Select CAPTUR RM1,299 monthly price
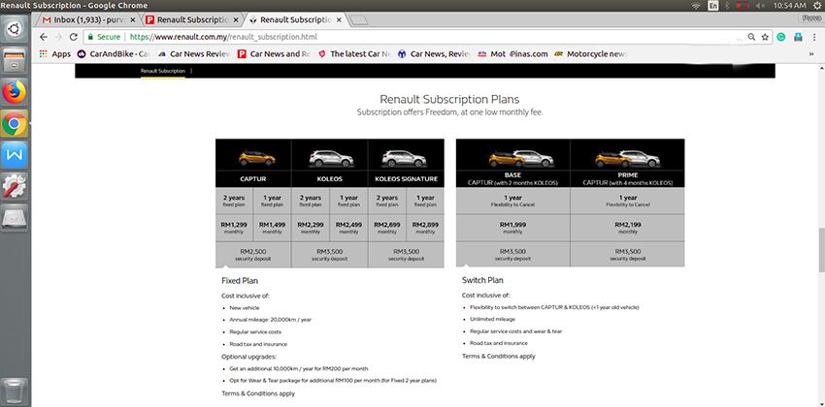Viewport: 825px width, 407px height. pyautogui.click(x=234, y=228)
